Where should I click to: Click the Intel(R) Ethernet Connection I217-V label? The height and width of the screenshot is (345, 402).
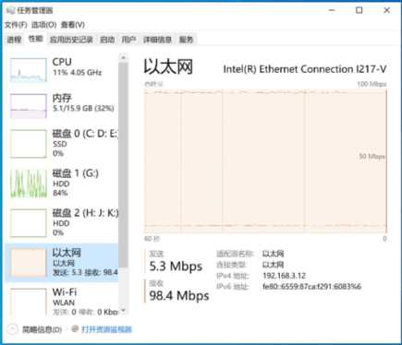coord(305,69)
